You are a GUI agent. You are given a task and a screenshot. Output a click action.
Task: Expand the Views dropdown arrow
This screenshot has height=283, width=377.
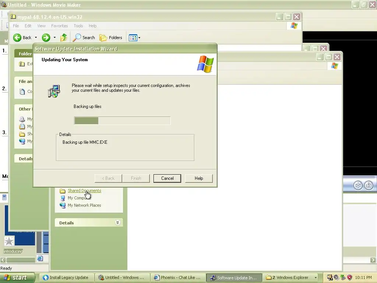[x=140, y=38]
